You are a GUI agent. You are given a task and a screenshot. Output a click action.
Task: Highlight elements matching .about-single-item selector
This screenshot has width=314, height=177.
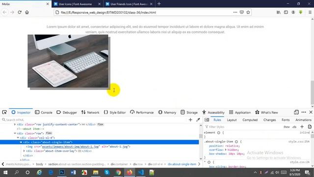[x=236, y=142]
